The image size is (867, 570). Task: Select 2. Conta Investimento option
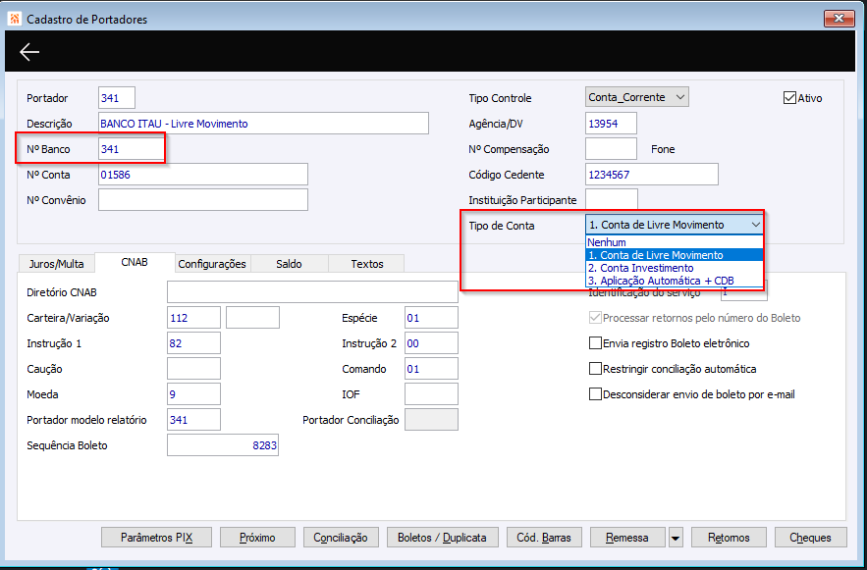coord(674,268)
